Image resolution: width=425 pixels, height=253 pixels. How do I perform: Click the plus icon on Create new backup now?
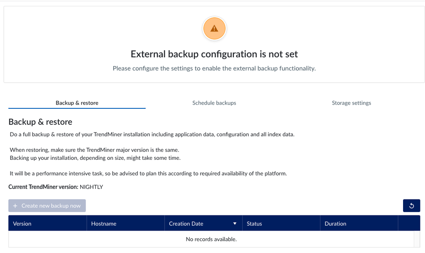click(x=15, y=205)
